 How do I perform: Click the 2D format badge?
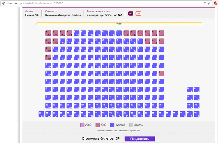(x=131, y=13)
